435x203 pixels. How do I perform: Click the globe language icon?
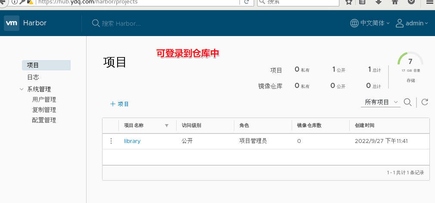pos(354,23)
